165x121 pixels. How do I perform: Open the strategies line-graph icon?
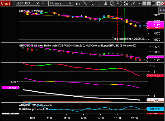tap(133, 3)
